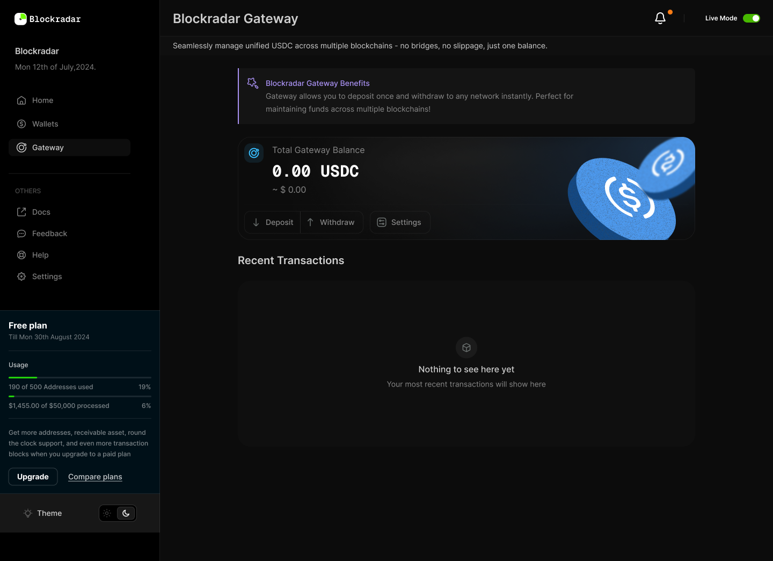The height and width of the screenshot is (561, 773).
Task: Click the Nothing to see here yet text
Action: [x=466, y=369]
